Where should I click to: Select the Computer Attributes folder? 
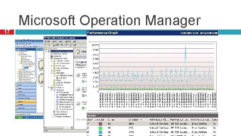(64, 83)
